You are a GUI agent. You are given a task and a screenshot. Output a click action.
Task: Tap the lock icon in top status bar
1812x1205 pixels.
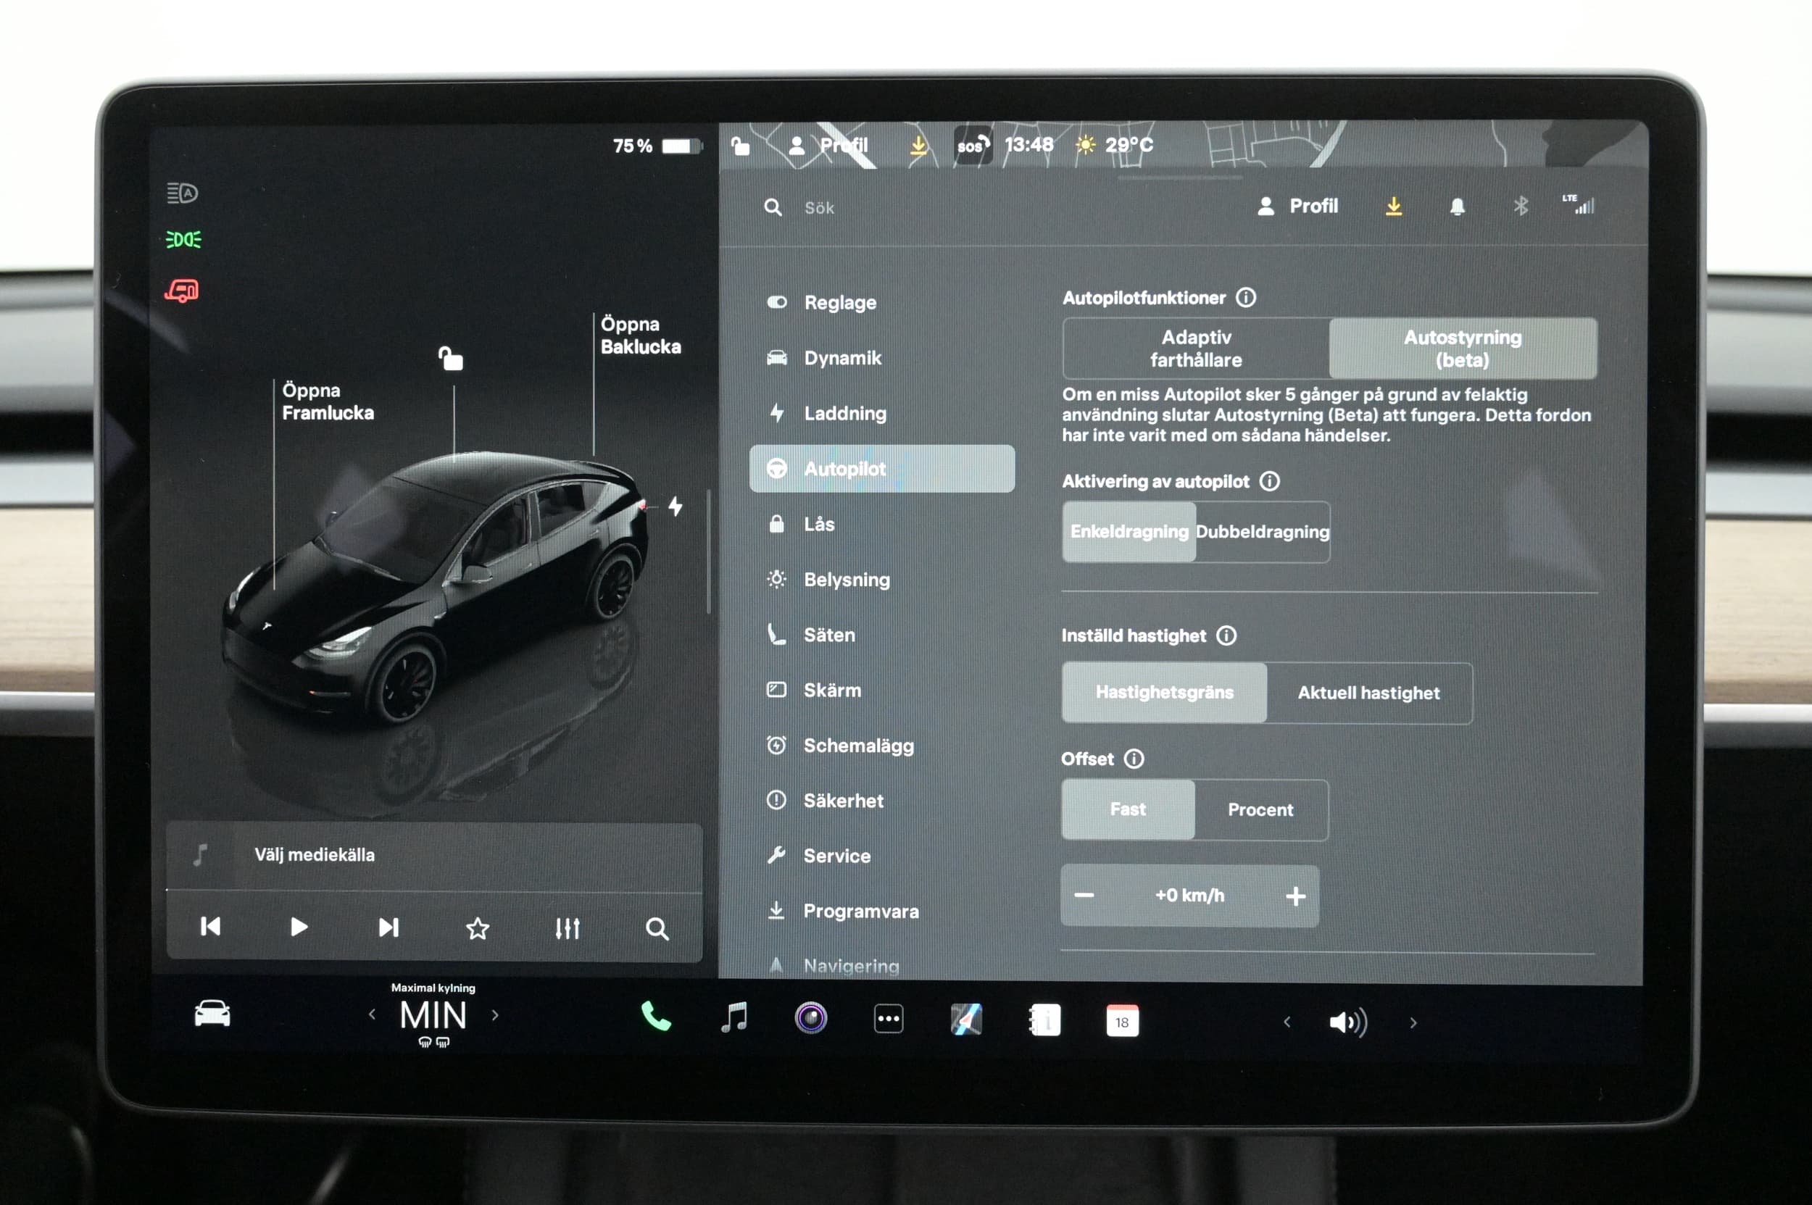(x=739, y=145)
